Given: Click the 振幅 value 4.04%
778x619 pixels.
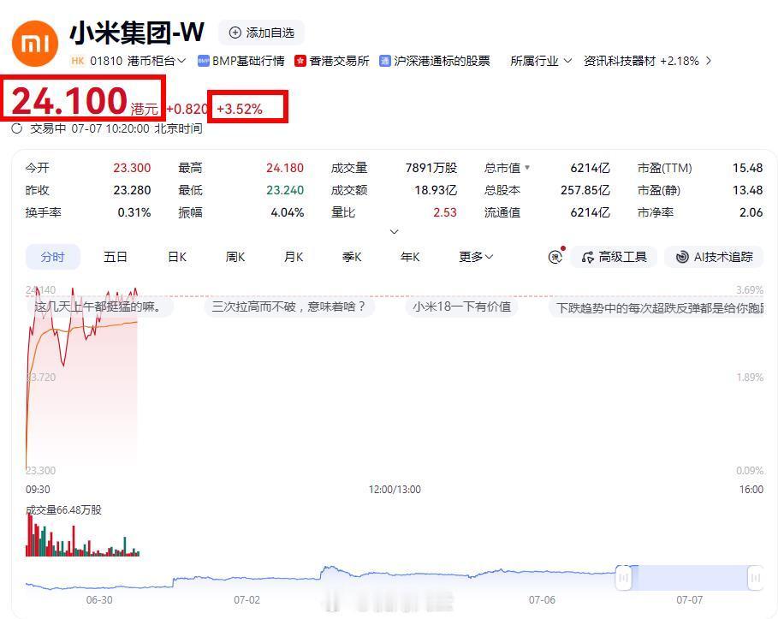Looking at the screenshot, I should click(288, 212).
